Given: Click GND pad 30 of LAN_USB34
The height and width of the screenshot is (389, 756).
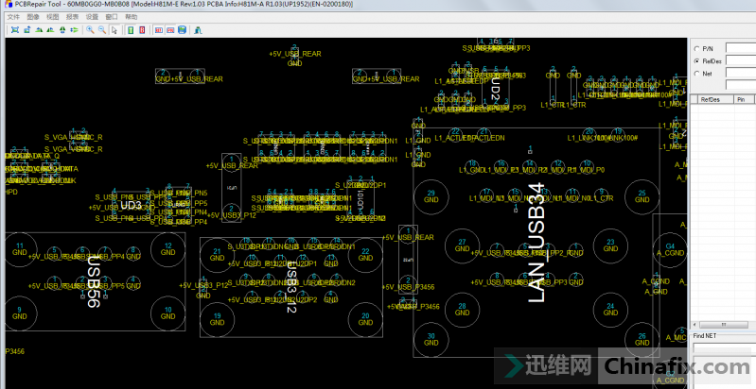Looking at the screenshot, I should [x=431, y=340].
